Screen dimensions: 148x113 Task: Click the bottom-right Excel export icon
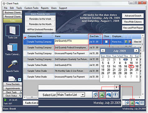coord(132,103)
